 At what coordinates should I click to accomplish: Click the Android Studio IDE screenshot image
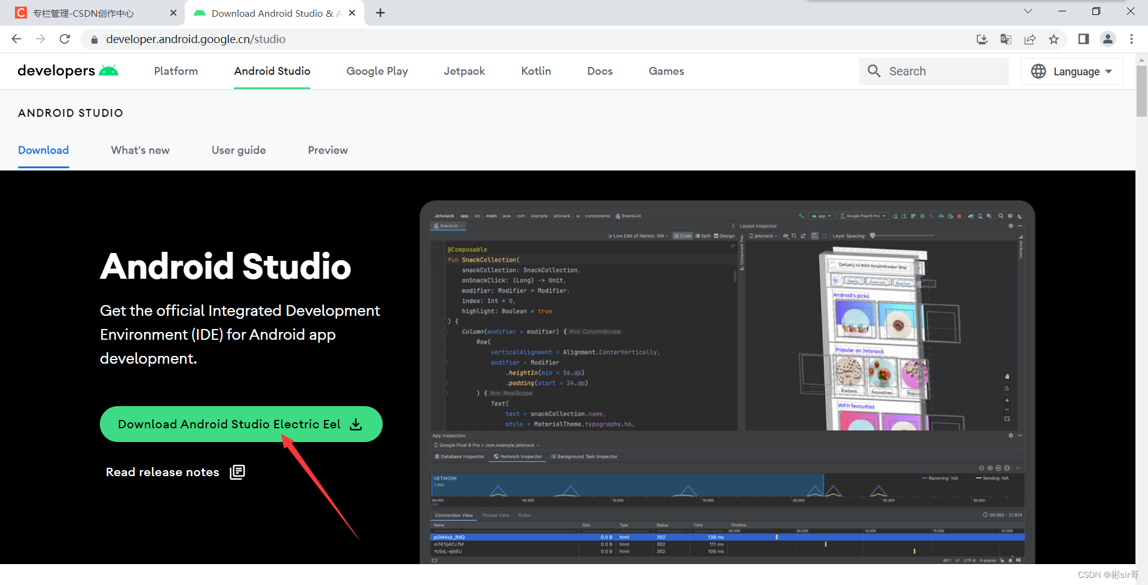[727, 382]
